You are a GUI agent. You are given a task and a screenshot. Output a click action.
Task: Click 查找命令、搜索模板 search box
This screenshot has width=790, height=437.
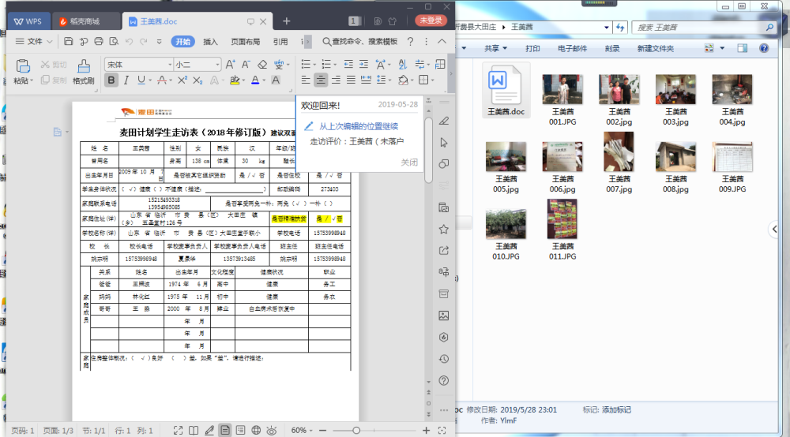click(x=360, y=41)
